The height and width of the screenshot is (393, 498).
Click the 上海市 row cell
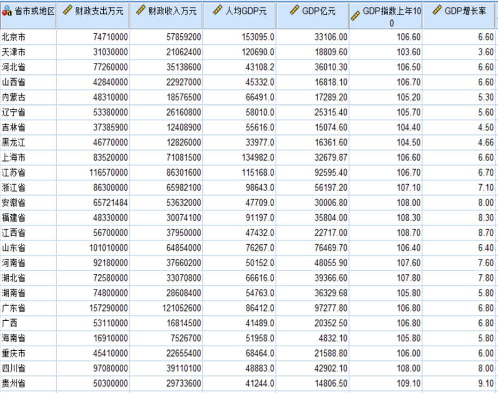(28, 157)
